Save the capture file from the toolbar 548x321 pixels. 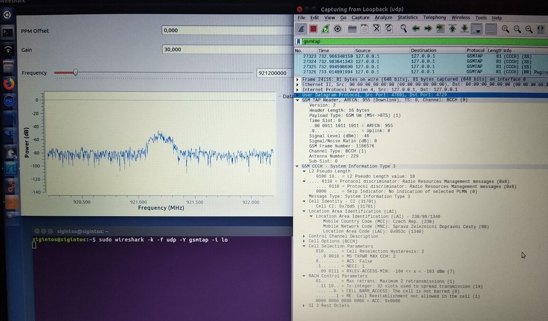click(364, 29)
